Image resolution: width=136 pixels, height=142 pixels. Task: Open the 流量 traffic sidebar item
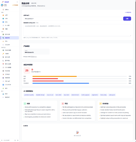pyautogui.click(x=10, y=29)
